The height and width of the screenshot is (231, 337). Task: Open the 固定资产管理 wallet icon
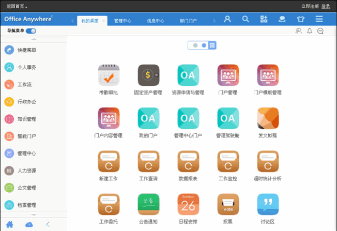click(148, 75)
